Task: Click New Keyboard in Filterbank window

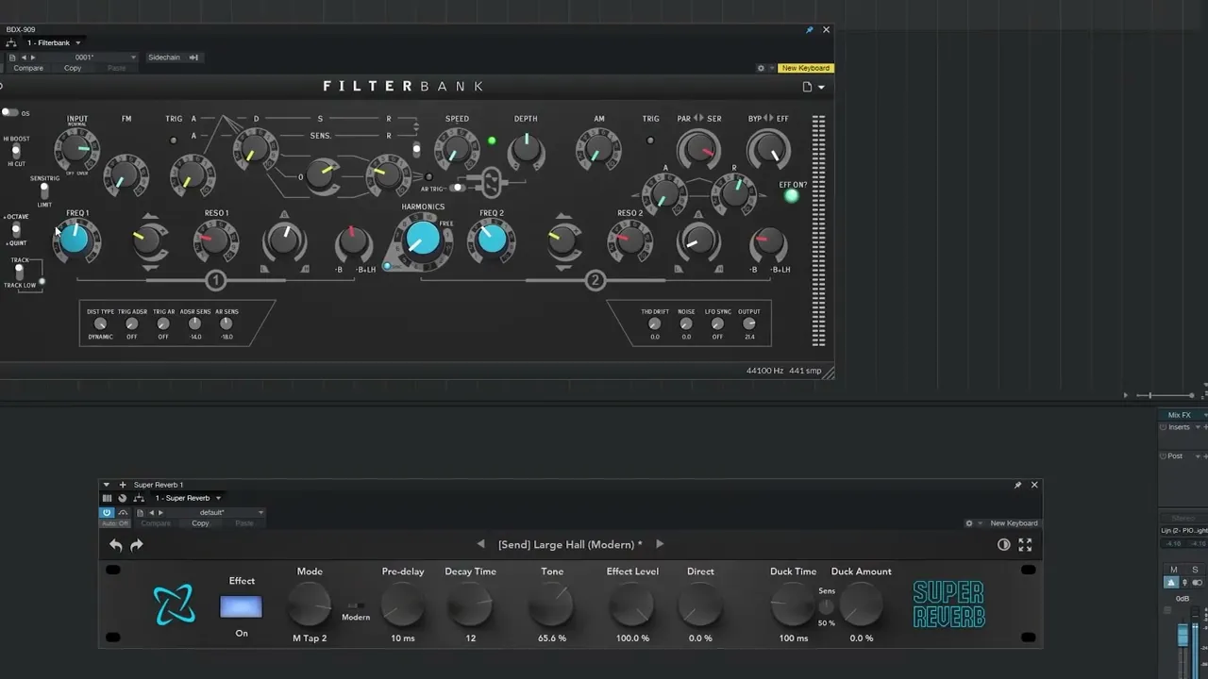Action: 806,68
